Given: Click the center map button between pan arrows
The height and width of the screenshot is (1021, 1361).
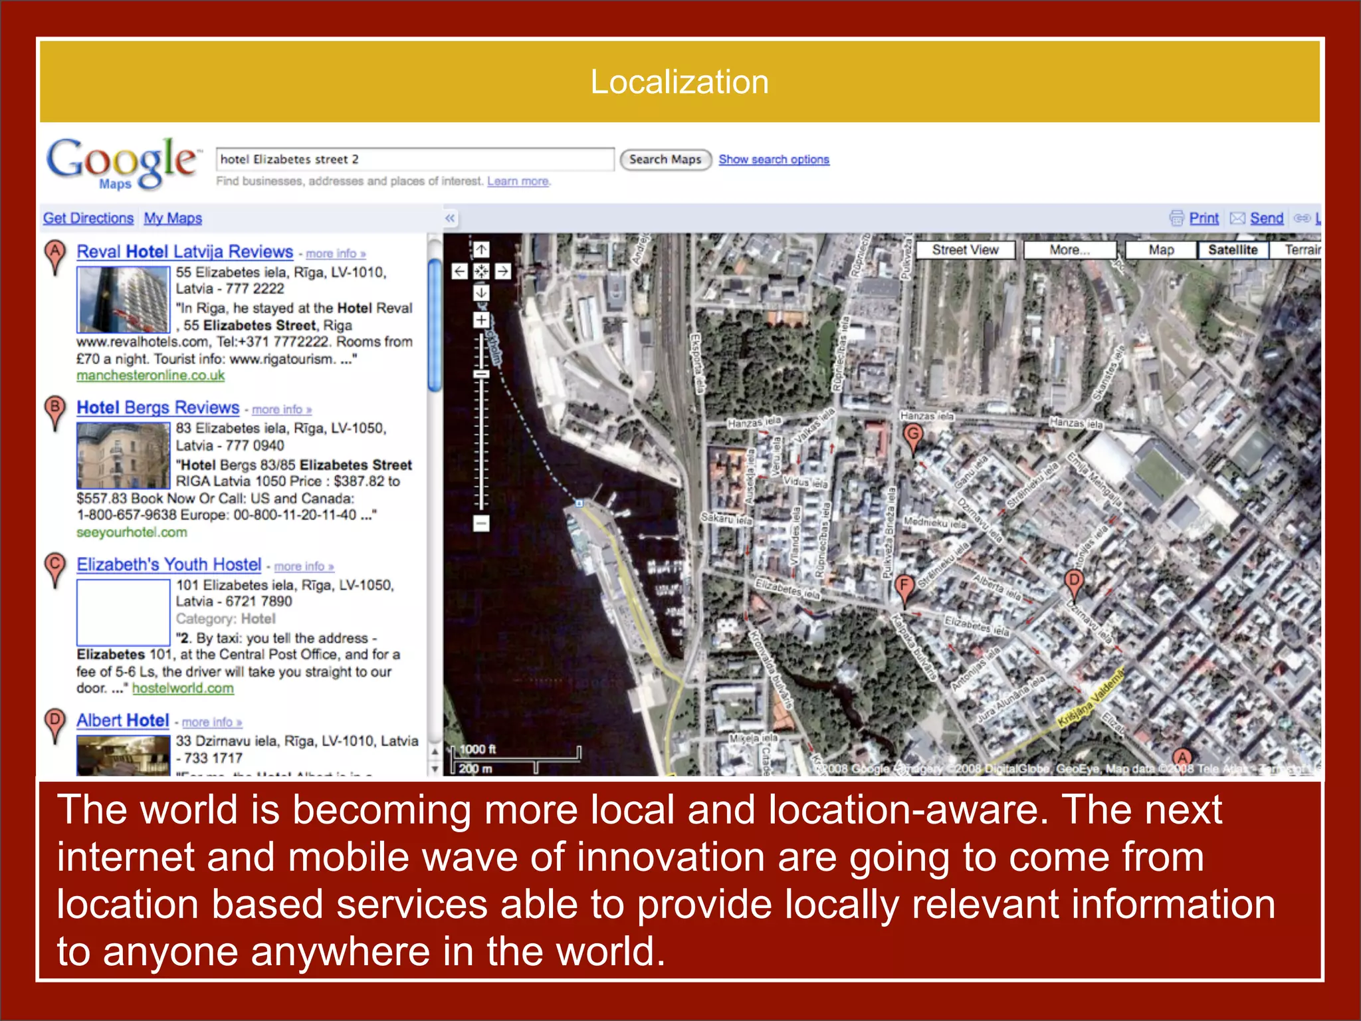Looking at the screenshot, I should click(481, 271).
